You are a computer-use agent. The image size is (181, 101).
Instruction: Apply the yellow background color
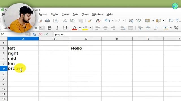[85, 28]
